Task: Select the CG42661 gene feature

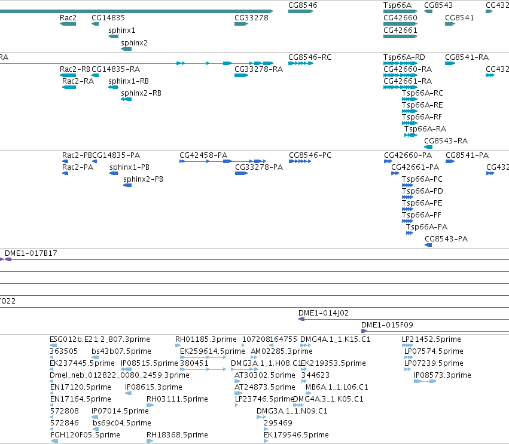Action: pyautogui.click(x=400, y=36)
